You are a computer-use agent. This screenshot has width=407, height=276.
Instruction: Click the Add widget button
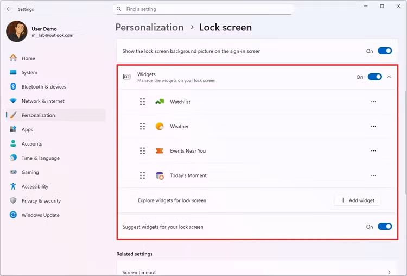click(357, 200)
